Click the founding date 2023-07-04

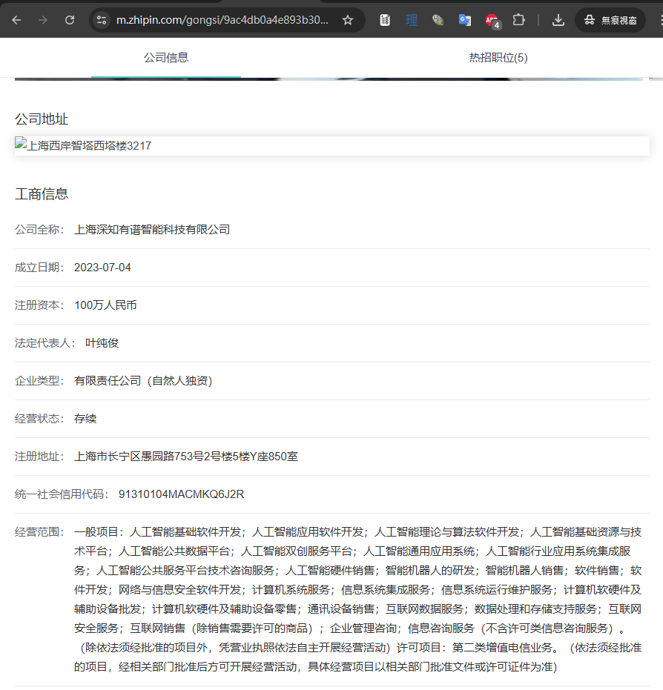pos(102,268)
